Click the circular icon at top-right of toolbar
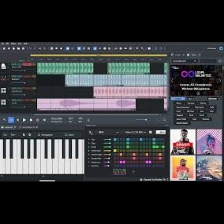The width and height of the screenshot is (224, 224). pyautogui.click(x=221, y=48)
